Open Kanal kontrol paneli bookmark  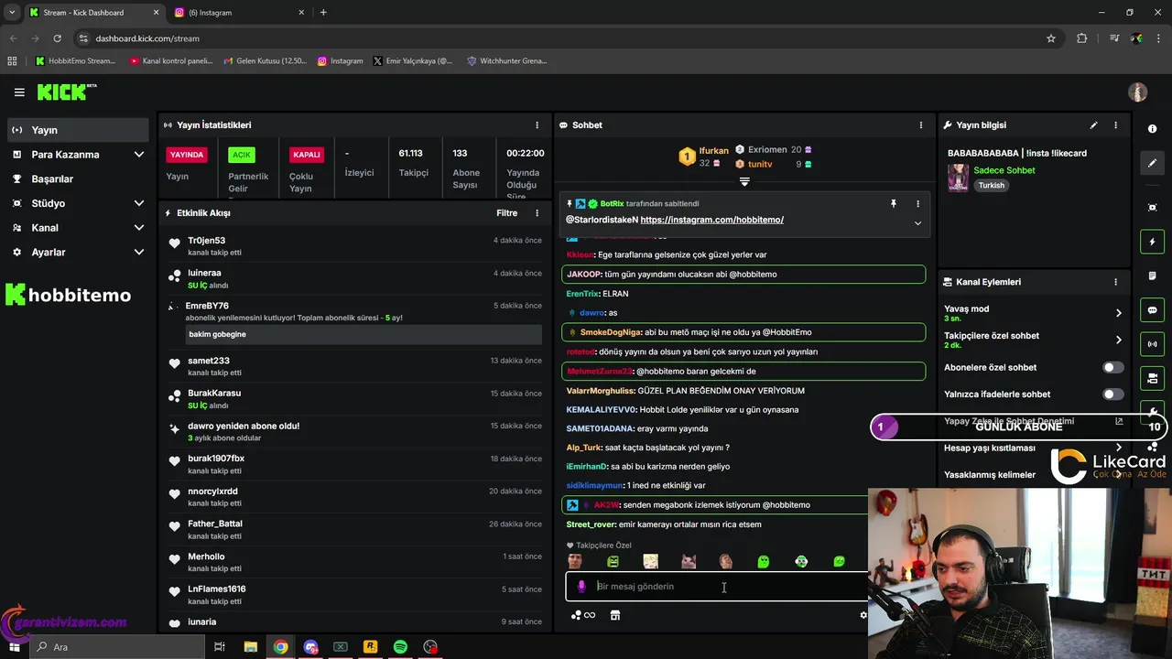pos(170,61)
